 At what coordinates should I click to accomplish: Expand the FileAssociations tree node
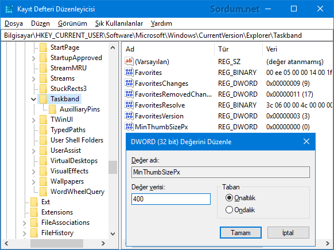pyautogui.click(x=25, y=223)
